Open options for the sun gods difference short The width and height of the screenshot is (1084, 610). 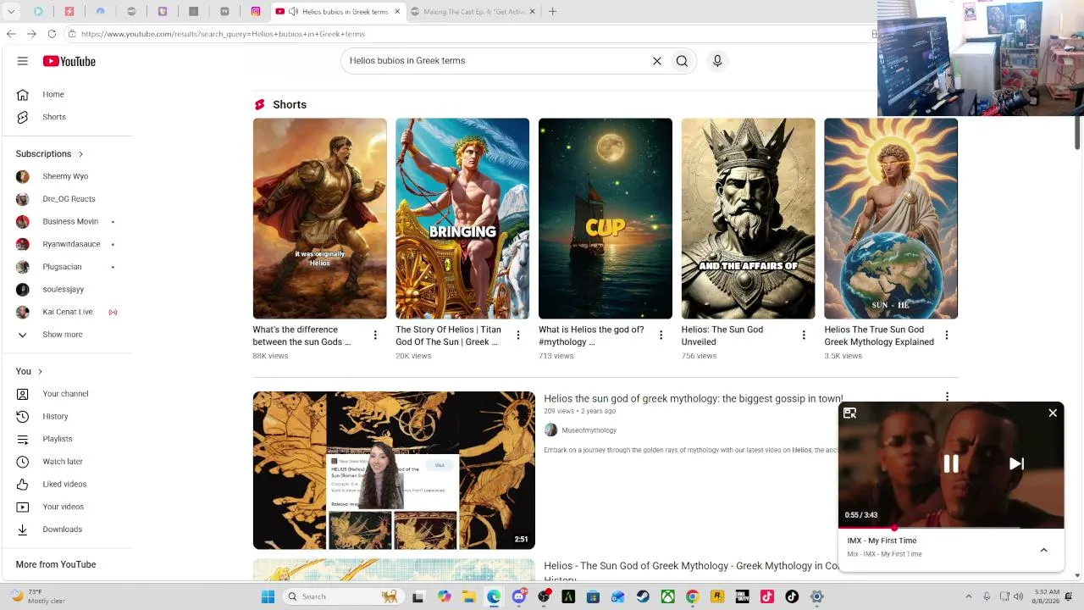pos(375,335)
